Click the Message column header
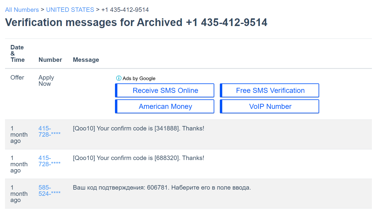 [86, 59]
